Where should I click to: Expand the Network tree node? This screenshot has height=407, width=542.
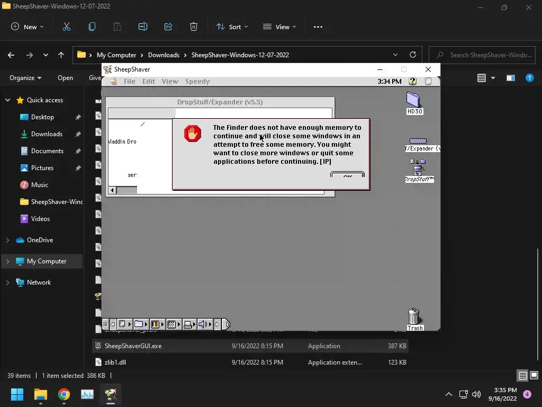point(7,282)
